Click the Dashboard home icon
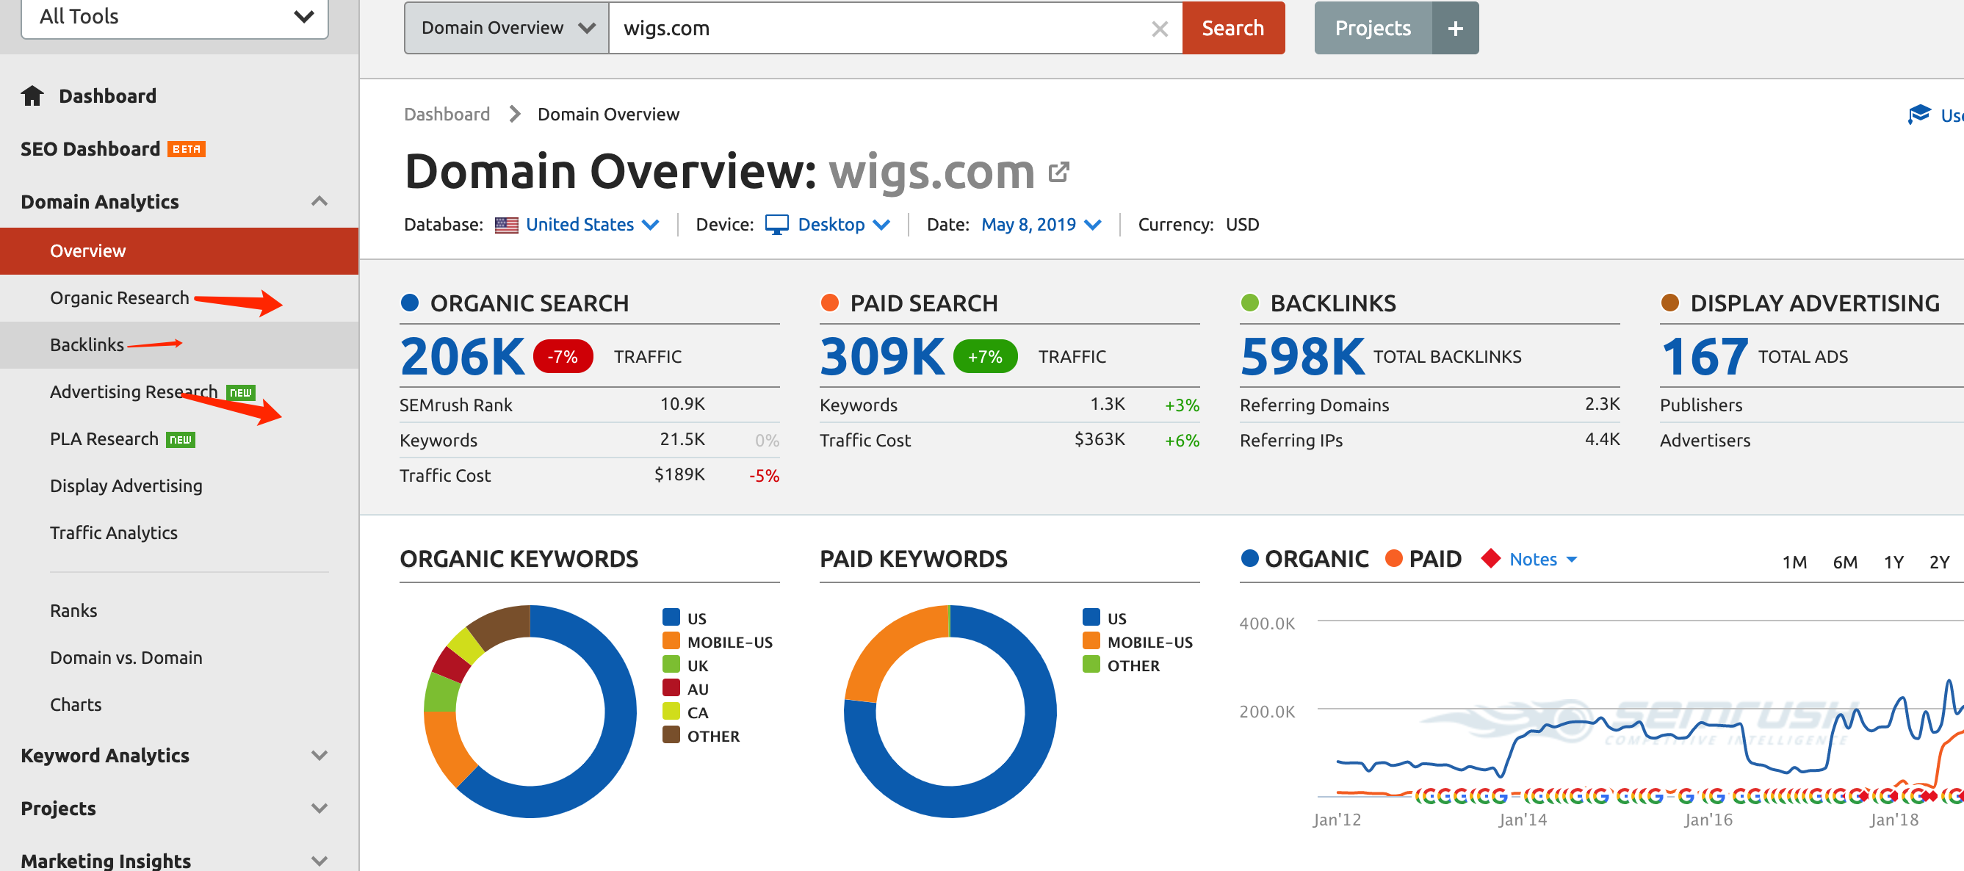Image resolution: width=1964 pixels, height=871 pixels. coord(32,96)
